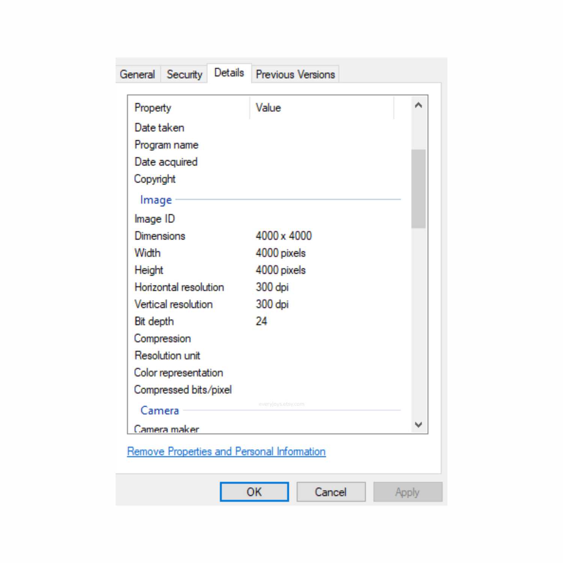Click the Bit depth value 24
This screenshot has width=563, height=563.
pos(261,321)
